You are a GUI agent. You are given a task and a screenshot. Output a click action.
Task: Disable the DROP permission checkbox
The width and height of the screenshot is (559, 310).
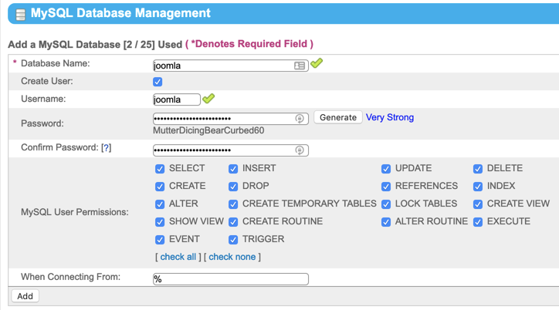pyautogui.click(x=233, y=187)
